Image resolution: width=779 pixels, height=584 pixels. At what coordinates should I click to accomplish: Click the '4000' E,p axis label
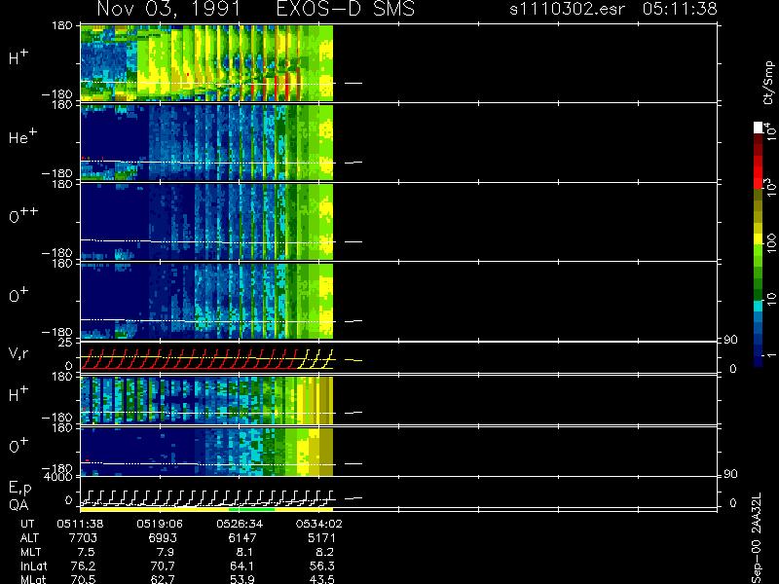pos(58,477)
